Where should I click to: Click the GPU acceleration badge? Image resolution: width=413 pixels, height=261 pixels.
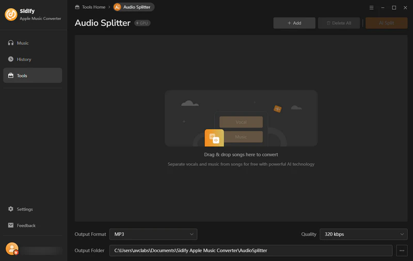click(142, 23)
